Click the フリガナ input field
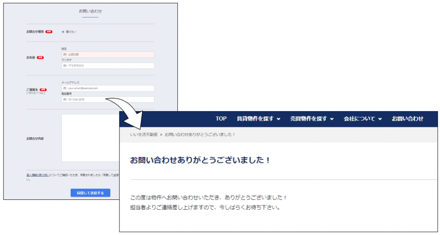The image size is (440, 235). (107, 66)
